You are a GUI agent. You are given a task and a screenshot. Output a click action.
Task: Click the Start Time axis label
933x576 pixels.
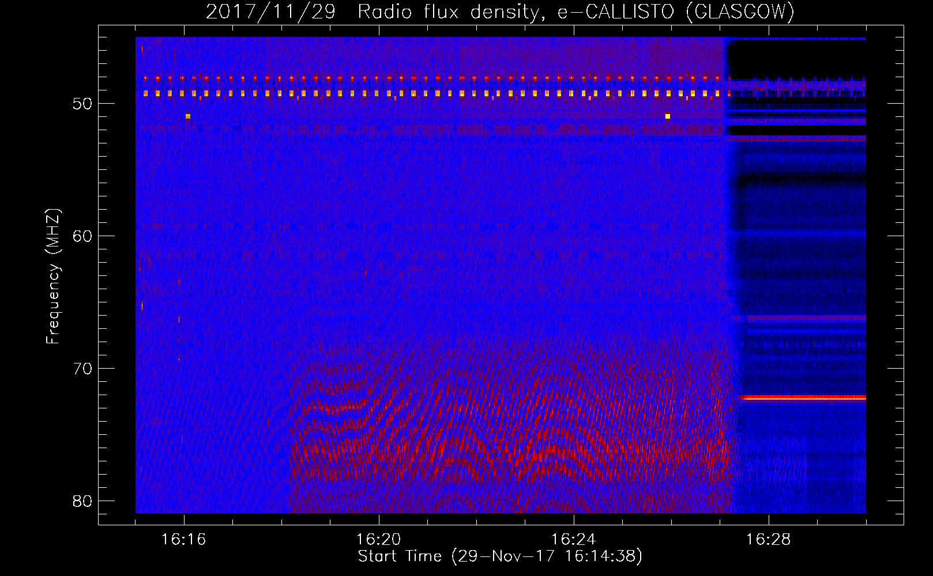pos(500,556)
